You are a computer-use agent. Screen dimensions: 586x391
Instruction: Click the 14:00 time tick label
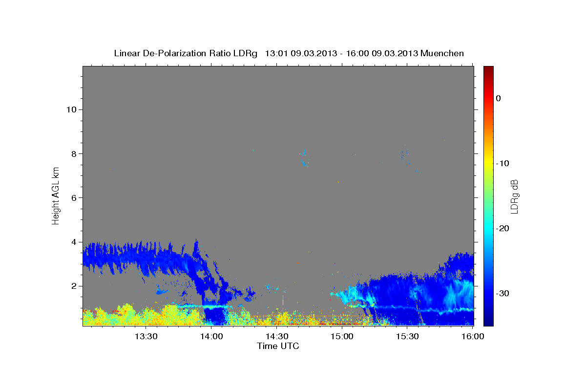tap(211, 336)
